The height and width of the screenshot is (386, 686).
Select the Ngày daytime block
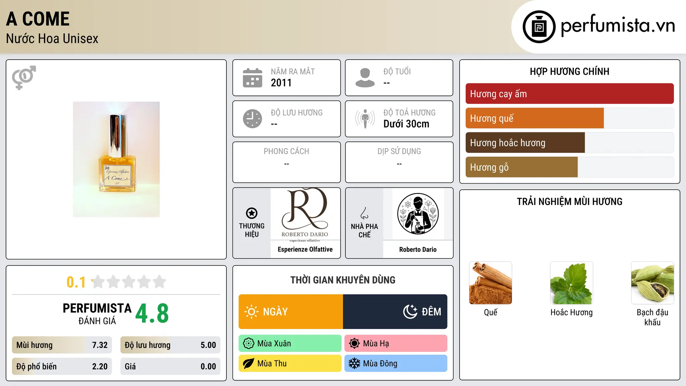point(291,312)
